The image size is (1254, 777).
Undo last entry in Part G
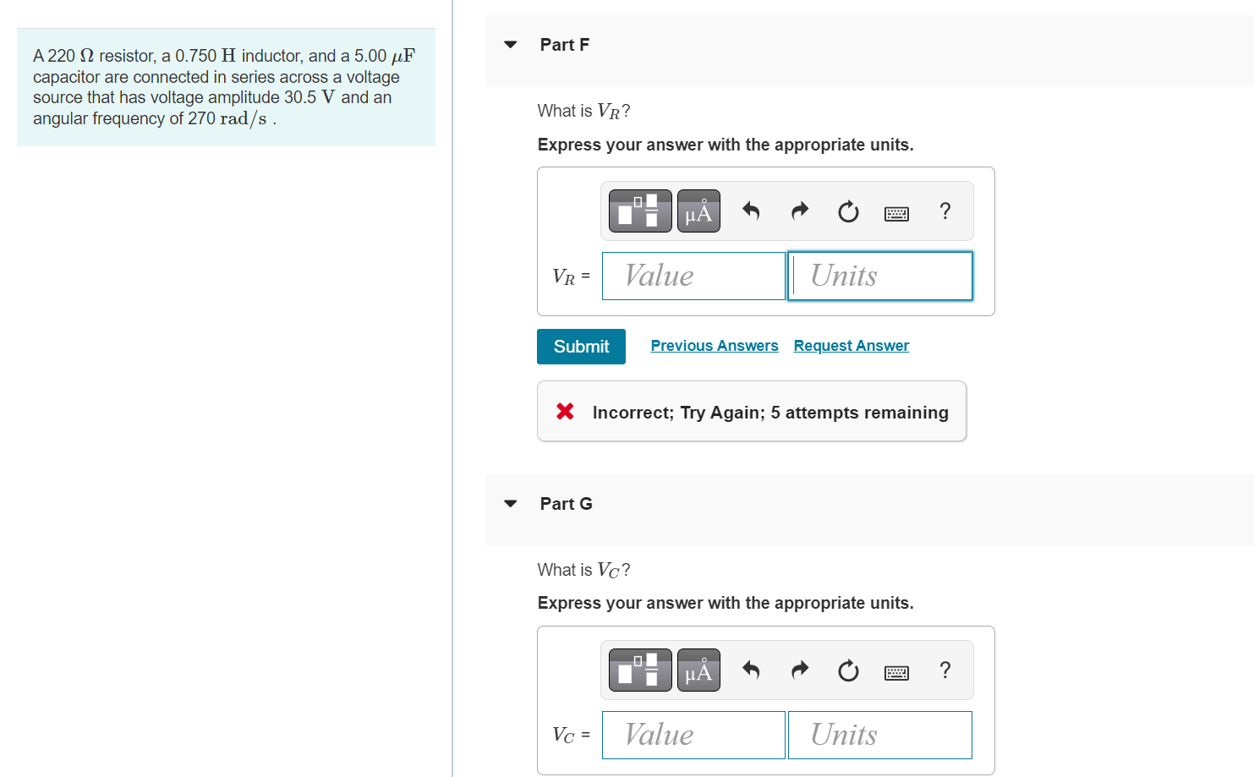751,670
